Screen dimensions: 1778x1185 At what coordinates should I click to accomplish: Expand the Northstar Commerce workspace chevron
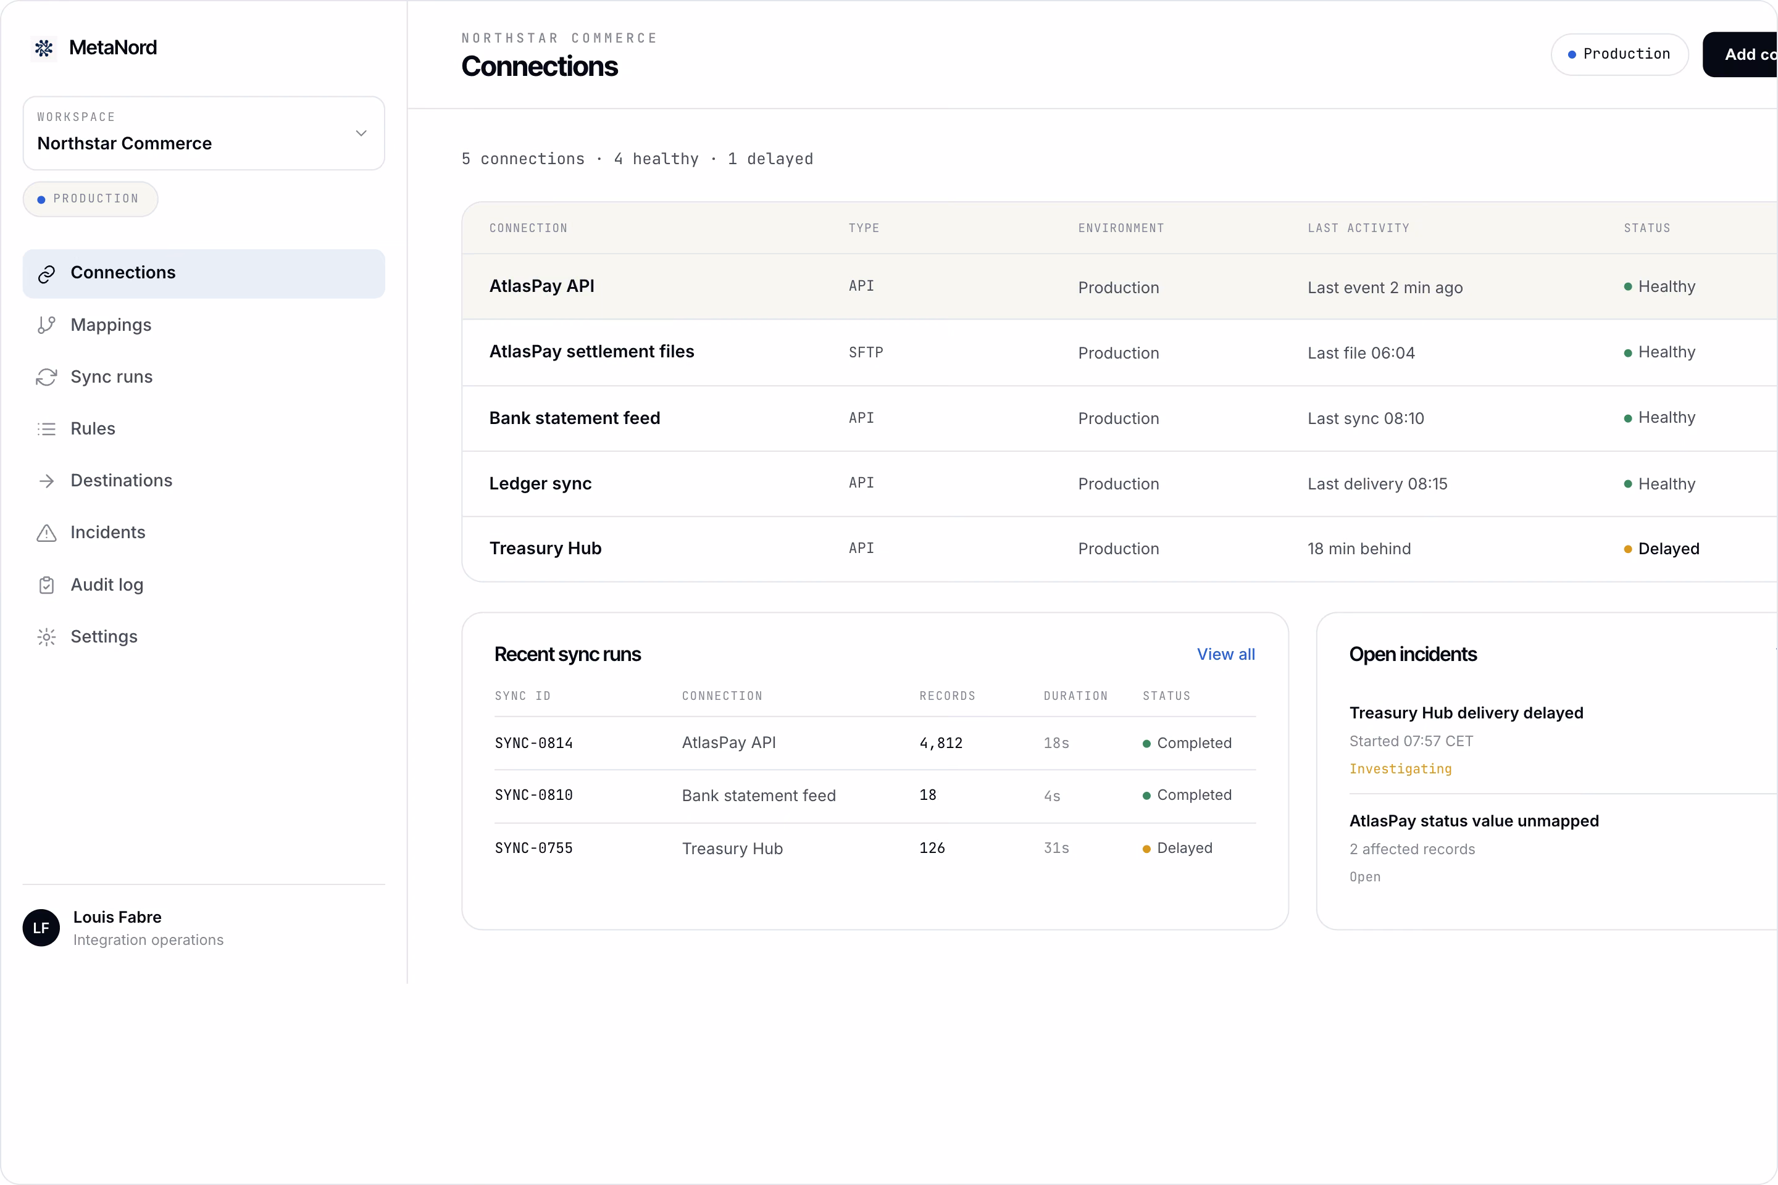pyautogui.click(x=361, y=133)
